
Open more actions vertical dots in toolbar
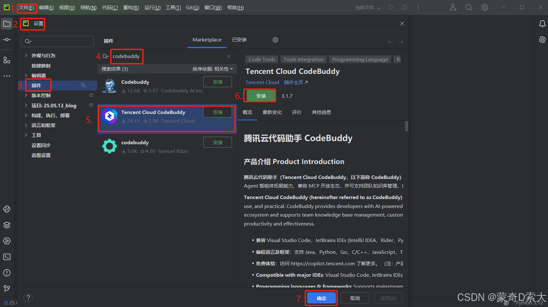[x=418, y=7]
